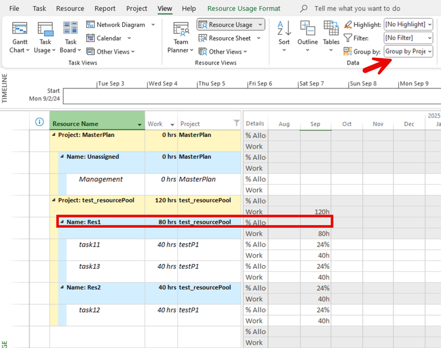This screenshot has width=441, height=348.
Task: Expand the Calendar dropdown arrow
Action: (x=129, y=38)
